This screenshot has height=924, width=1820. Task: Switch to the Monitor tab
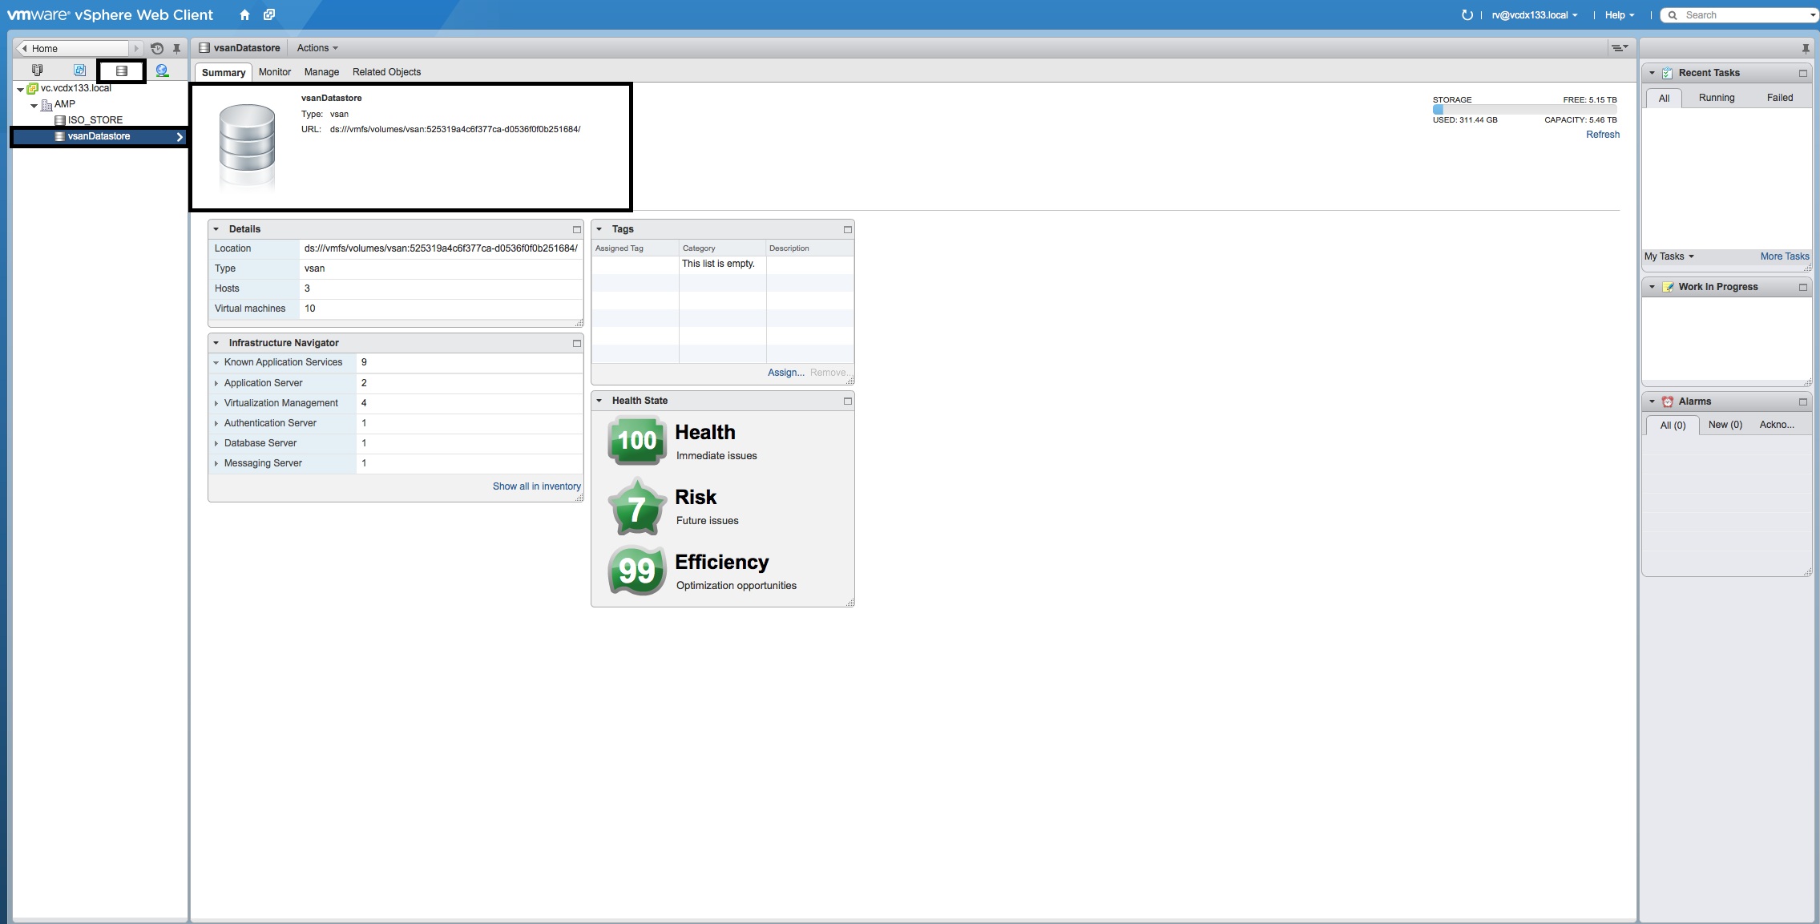pyautogui.click(x=274, y=72)
